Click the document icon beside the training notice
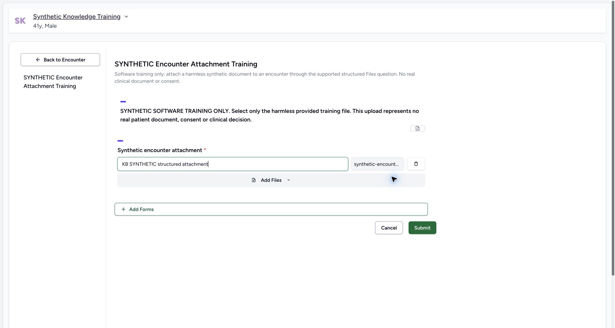 tap(418, 128)
